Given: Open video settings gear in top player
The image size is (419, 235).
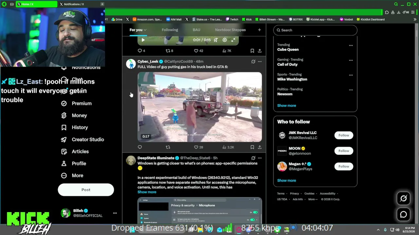Looking at the screenshot, I should [x=225, y=40].
